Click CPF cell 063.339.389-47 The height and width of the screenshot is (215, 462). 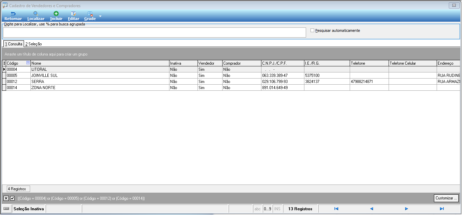(282, 76)
